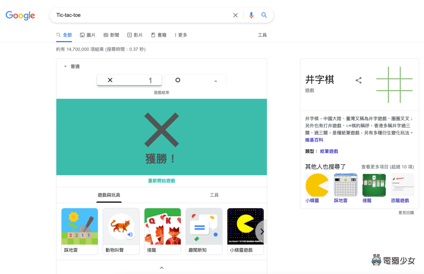Advance the games carousel with the right arrow
This screenshot has width=424, height=274.
(262, 232)
